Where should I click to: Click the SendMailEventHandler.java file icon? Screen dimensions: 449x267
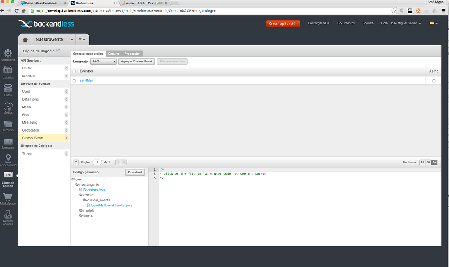89,205
